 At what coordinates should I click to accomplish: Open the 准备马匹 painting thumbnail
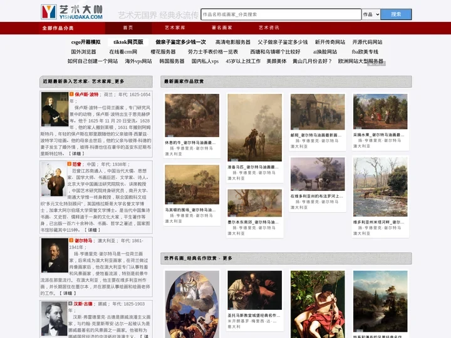click(254, 128)
